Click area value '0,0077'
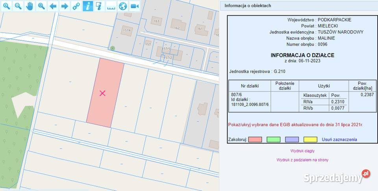Viewport: 378px width, 191px height. click(x=338, y=108)
